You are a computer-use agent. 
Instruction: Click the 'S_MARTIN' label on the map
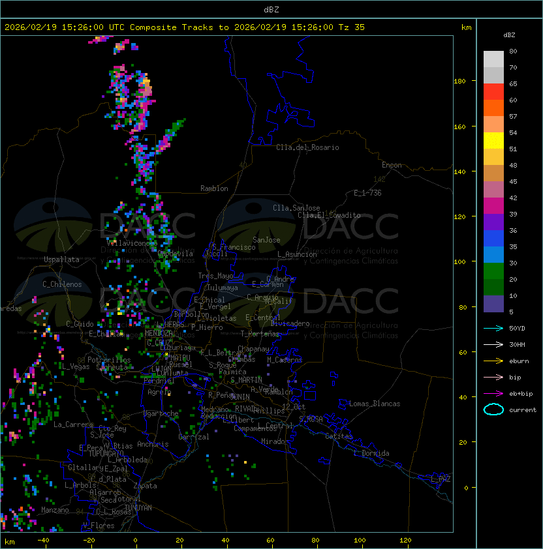247,380
